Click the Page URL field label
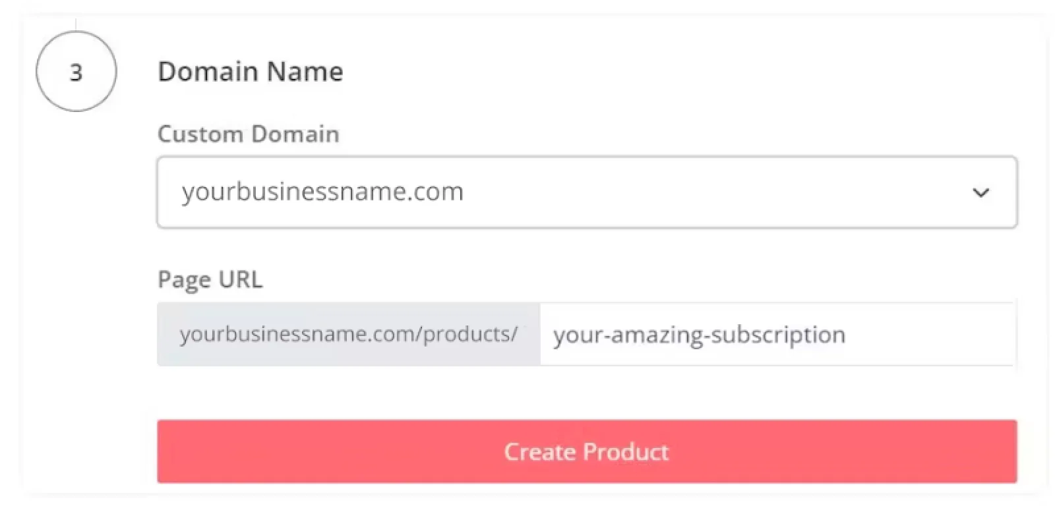 tap(210, 279)
